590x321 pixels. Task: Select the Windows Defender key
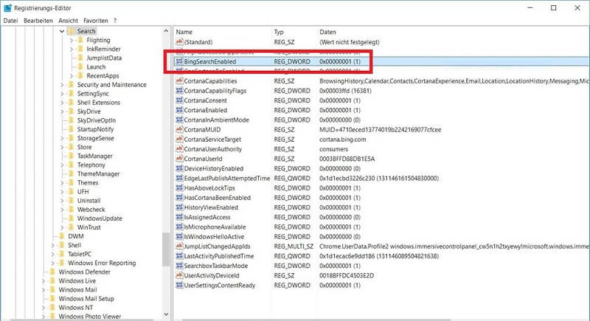pyautogui.click(x=85, y=272)
